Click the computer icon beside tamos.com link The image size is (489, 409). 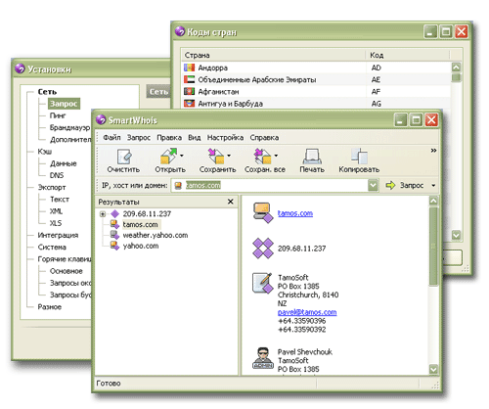[x=263, y=212]
